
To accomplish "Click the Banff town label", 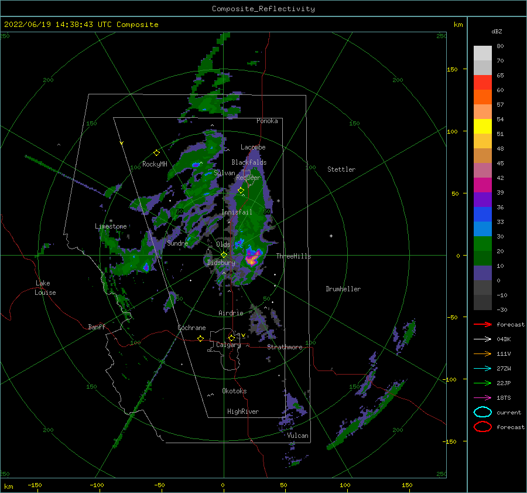I will [x=97, y=327].
